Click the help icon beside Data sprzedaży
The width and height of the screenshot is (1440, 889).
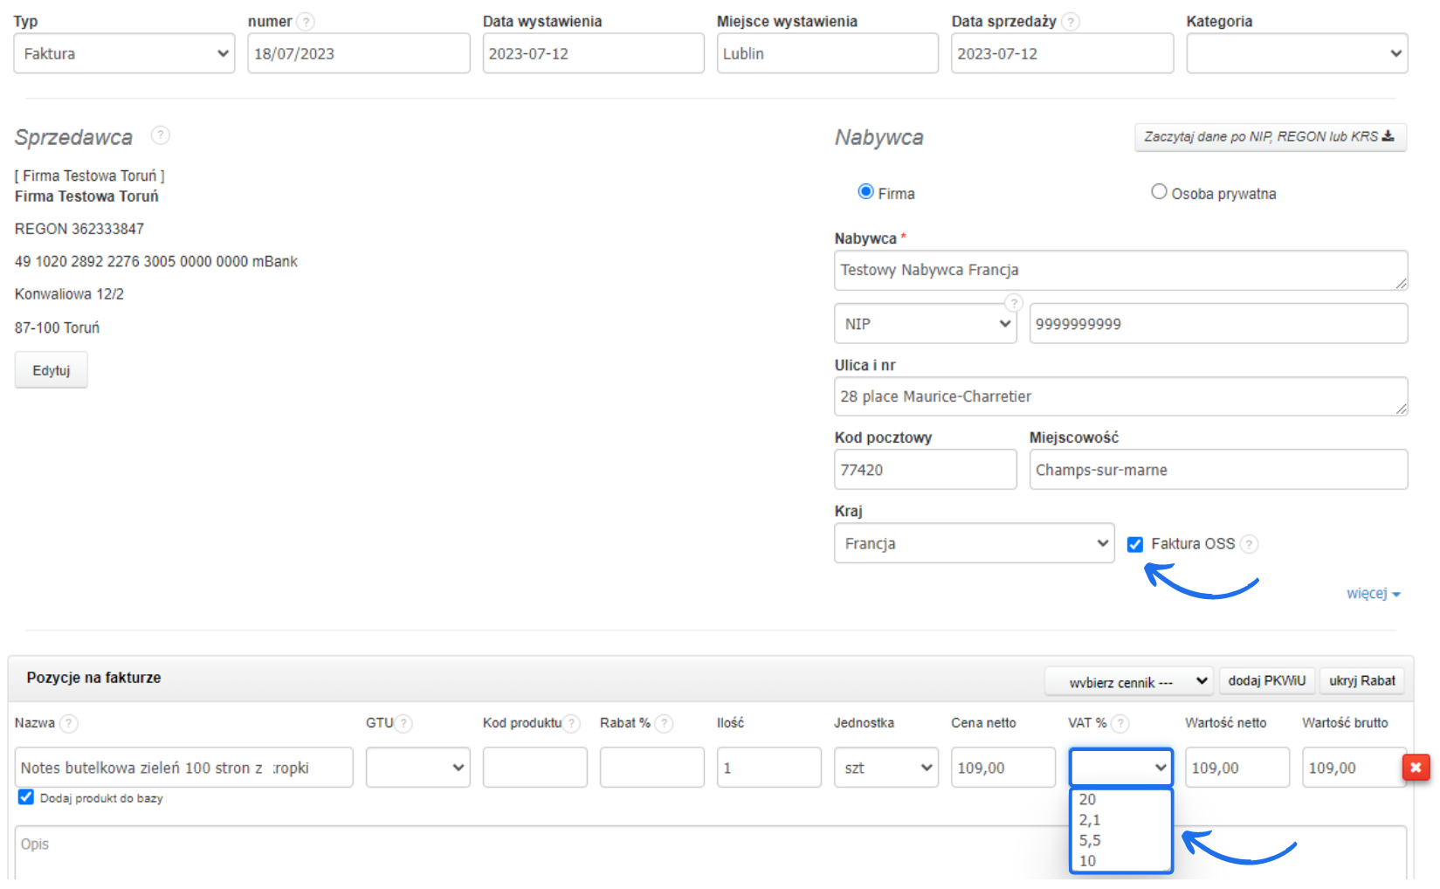[1071, 22]
